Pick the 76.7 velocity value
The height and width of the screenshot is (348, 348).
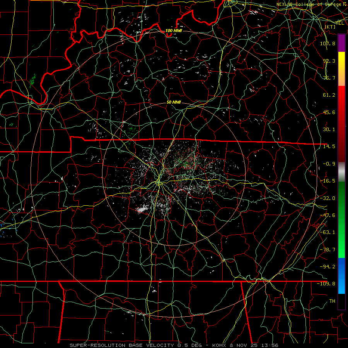click(329, 78)
